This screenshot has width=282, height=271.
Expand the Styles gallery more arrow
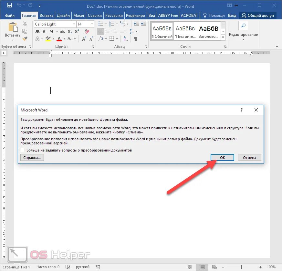click(223, 37)
